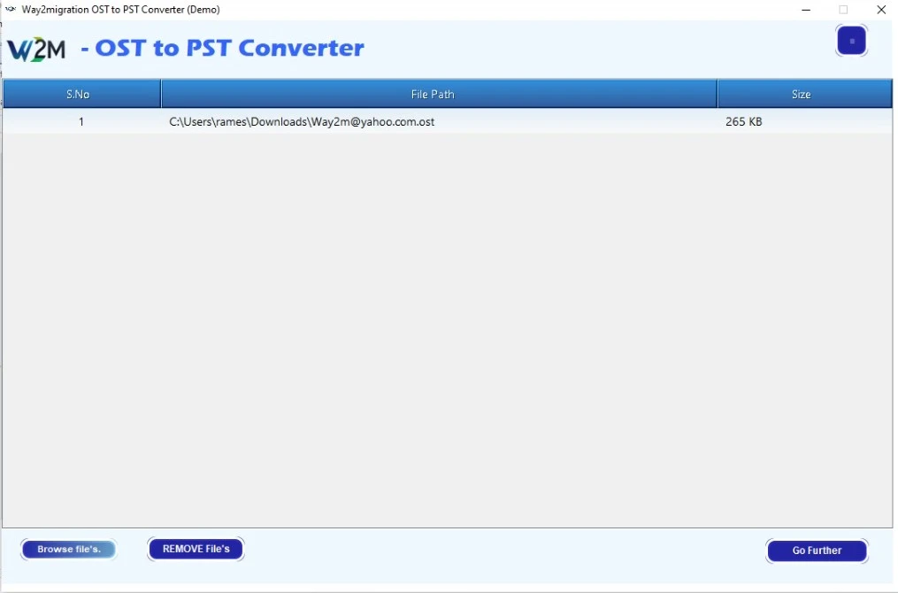Screen dimensions: 898x593
Task: Click the disabled maximize window button
Action: [x=843, y=10]
